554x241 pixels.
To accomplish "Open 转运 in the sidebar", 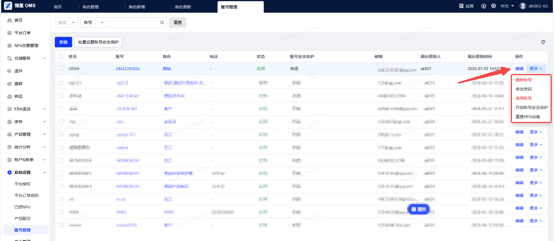I will pyautogui.click(x=18, y=96).
